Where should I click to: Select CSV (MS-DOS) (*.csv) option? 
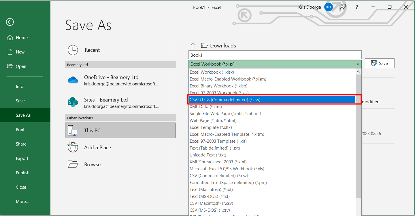(272, 210)
